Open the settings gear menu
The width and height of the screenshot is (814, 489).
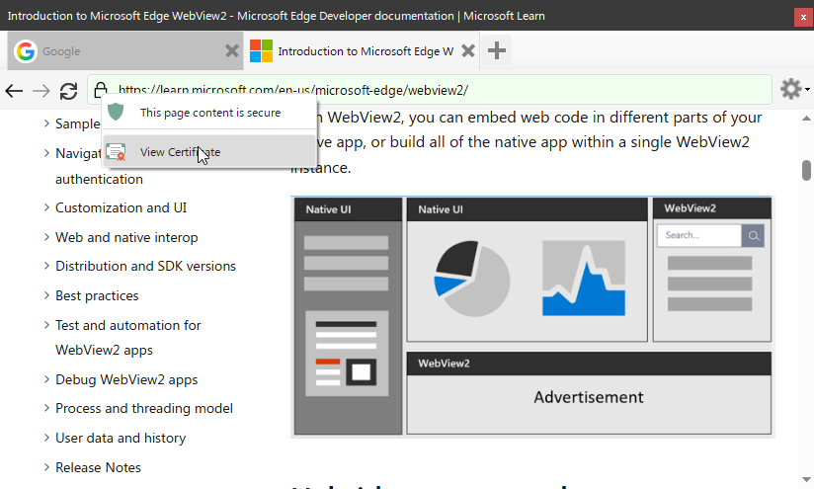coord(791,90)
